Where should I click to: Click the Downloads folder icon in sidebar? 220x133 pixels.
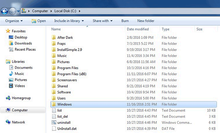click(11, 43)
